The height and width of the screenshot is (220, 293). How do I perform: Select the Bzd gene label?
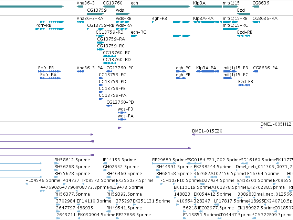pyautogui.click(x=241, y=10)
